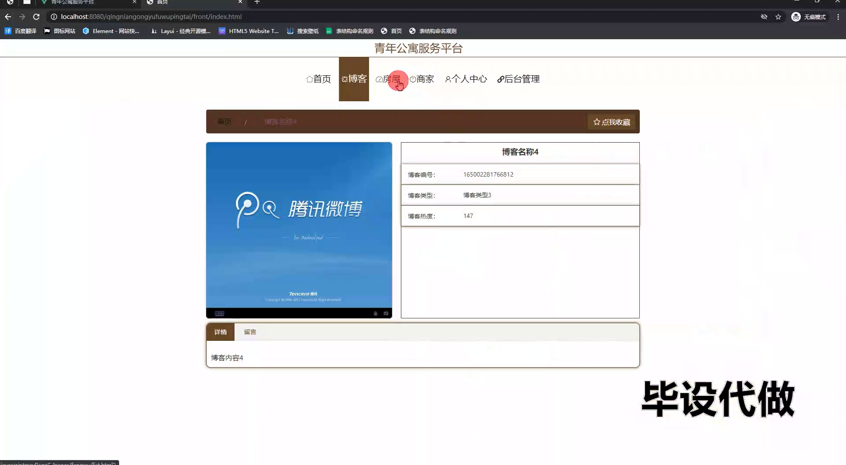
Task: Open the 商家 navigation item
Action: pyautogui.click(x=422, y=79)
